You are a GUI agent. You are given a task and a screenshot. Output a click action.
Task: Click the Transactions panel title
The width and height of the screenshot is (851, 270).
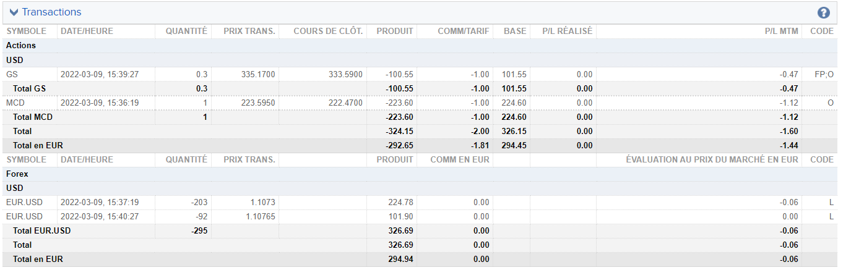click(x=51, y=12)
